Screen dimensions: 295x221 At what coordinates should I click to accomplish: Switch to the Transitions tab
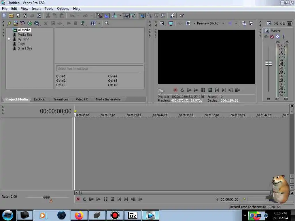tap(61, 99)
